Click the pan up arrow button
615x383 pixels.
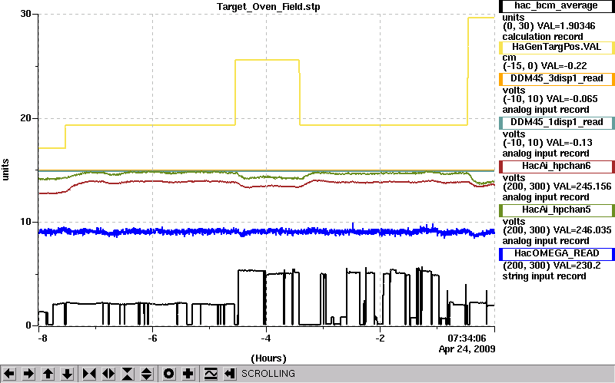click(48, 374)
